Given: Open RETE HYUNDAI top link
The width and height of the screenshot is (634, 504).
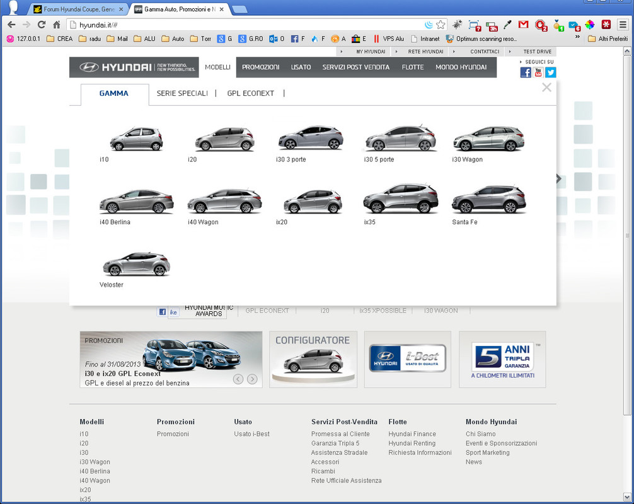Looking at the screenshot, I should (425, 52).
